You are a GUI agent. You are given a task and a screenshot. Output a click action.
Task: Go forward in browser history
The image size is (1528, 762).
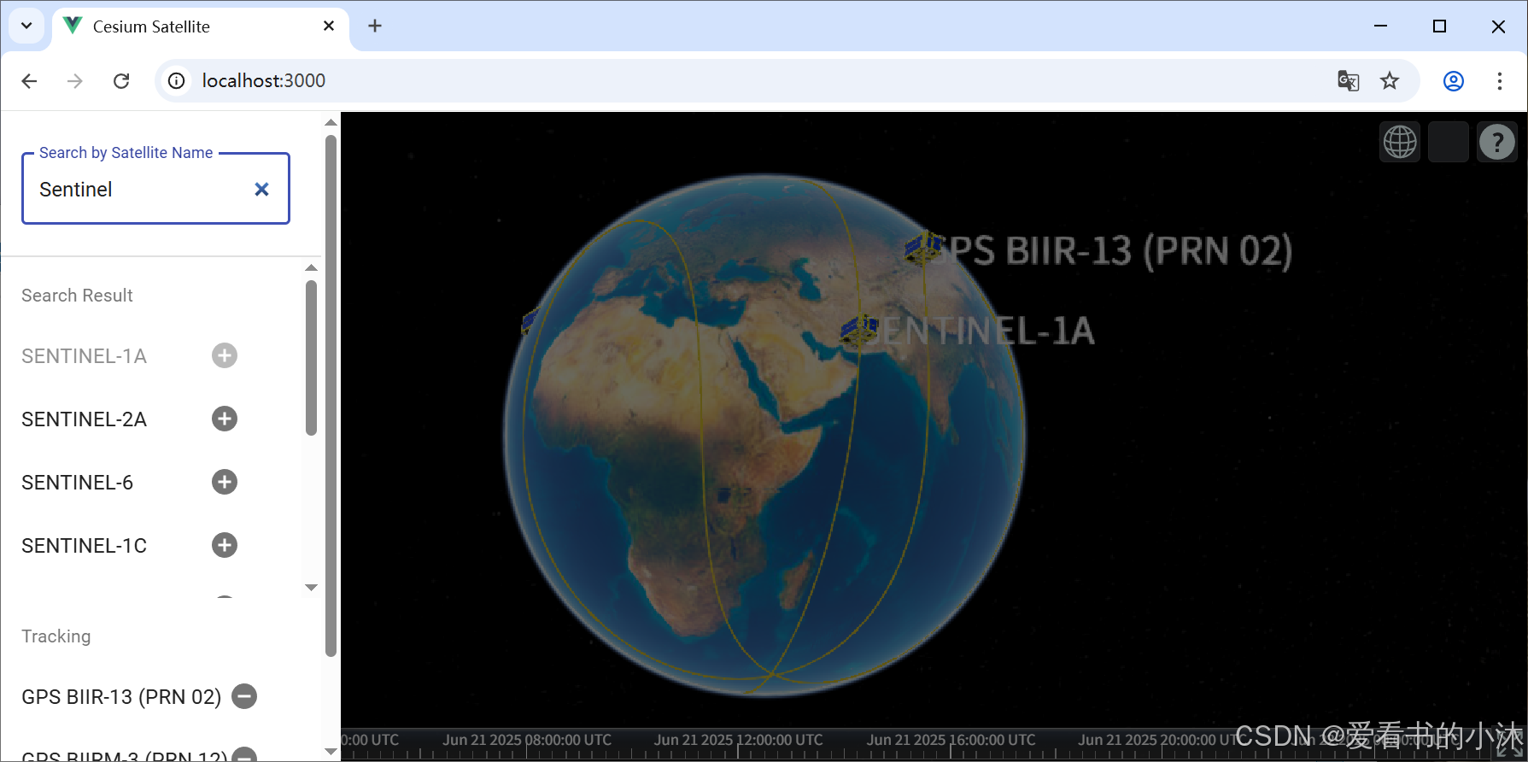coord(75,80)
